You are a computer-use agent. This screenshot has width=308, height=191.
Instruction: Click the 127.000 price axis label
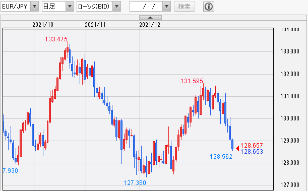tap(290, 185)
